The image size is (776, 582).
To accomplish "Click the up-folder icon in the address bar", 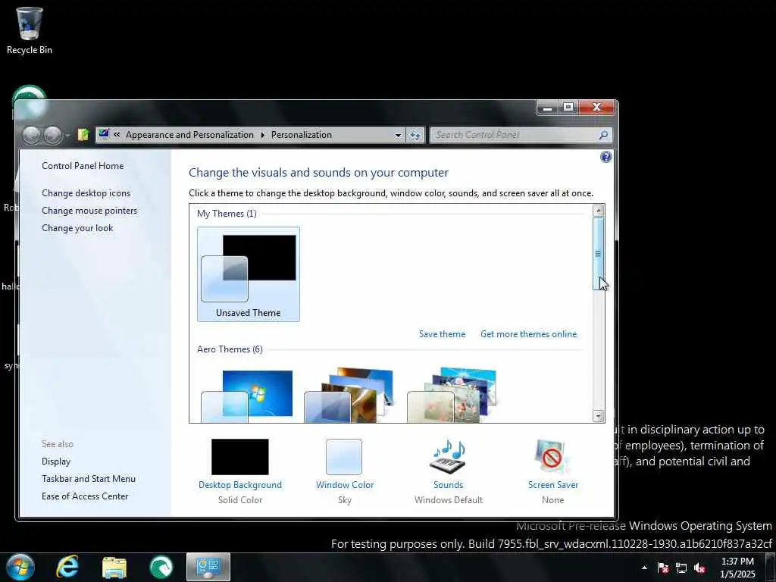I will (83, 135).
